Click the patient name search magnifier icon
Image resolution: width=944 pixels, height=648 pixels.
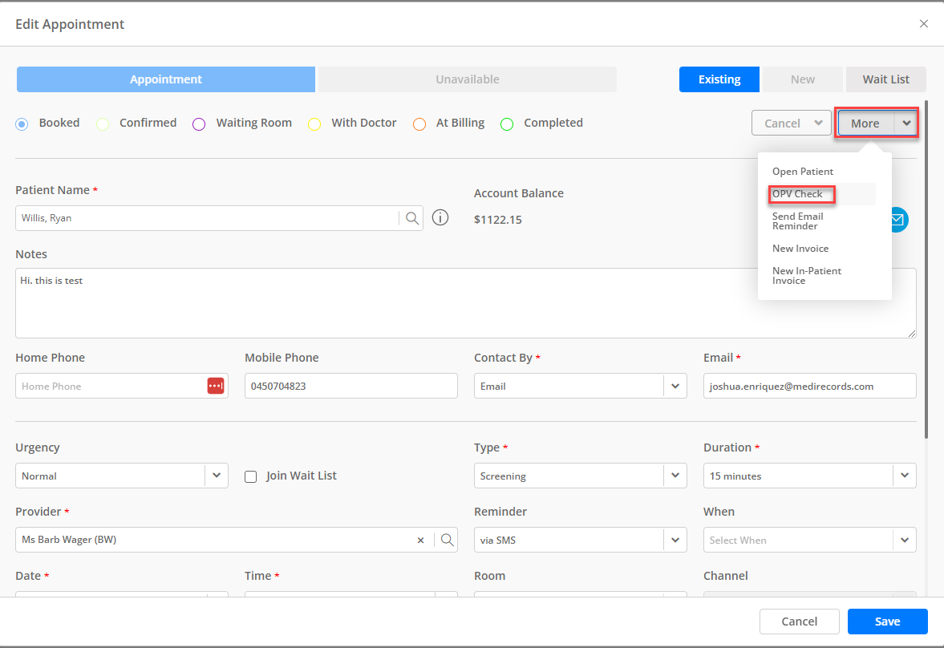coord(411,218)
